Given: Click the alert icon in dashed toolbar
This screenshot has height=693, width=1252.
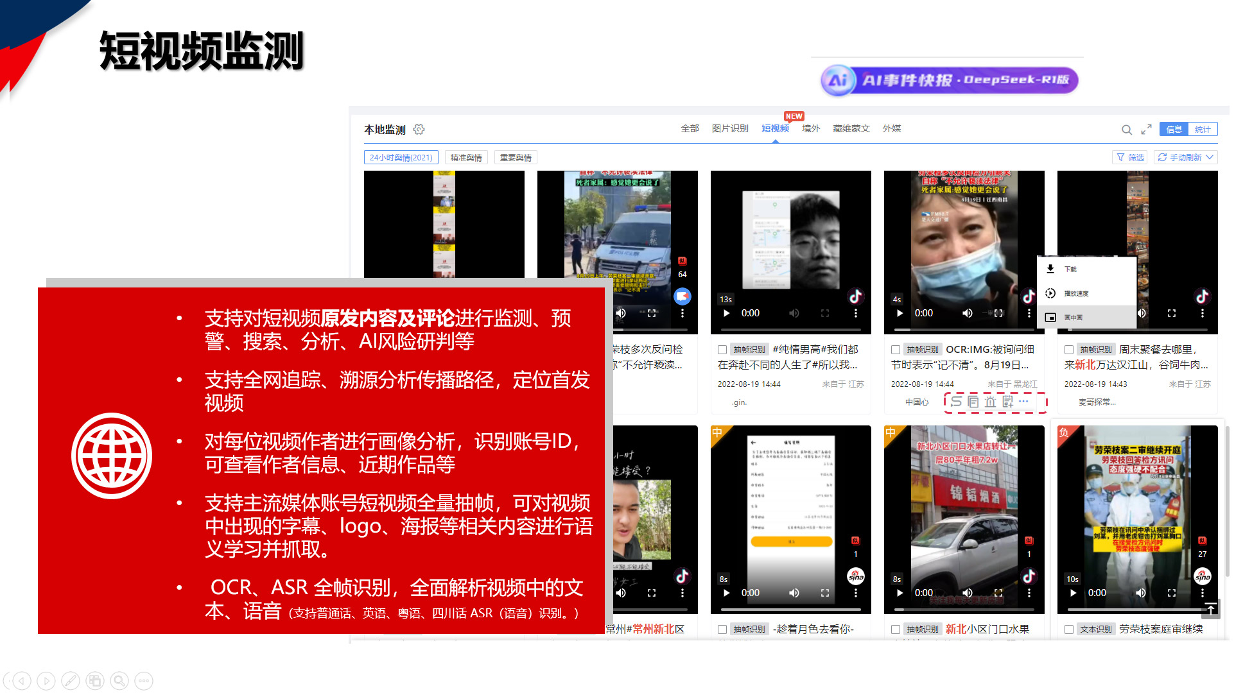Looking at the screenshot, I should tap(990, 402).
